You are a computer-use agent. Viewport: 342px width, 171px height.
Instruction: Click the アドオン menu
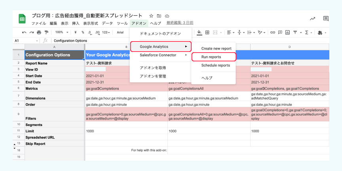(139, 23)
